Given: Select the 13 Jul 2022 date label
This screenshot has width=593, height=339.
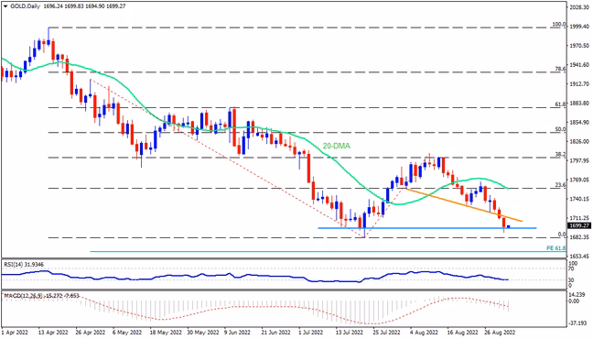Looking at the screenshot, I should pyautogui.click(x=349, y=333).
